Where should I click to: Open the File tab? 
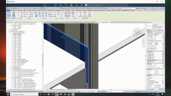click(8, 10)
